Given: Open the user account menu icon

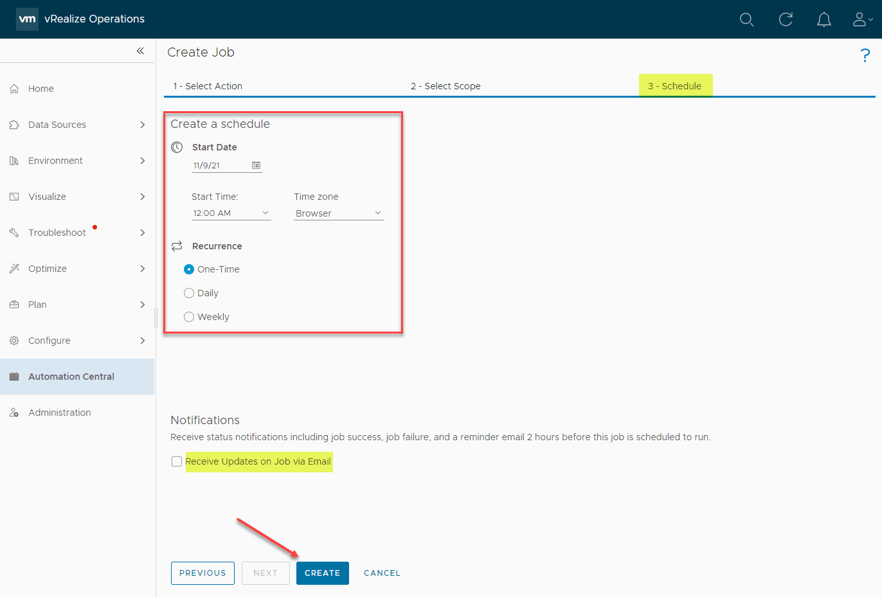Looking at the screenshot, I should (860, 19).
